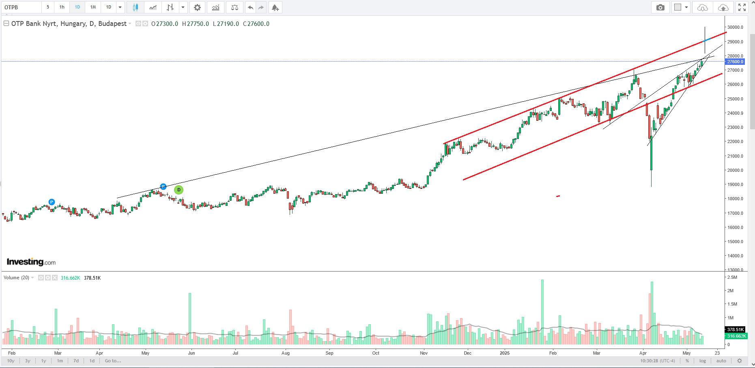Toggle percent scale at bottom right
The height and width of the screenshot is (368, 755).
tap(687, 361)
